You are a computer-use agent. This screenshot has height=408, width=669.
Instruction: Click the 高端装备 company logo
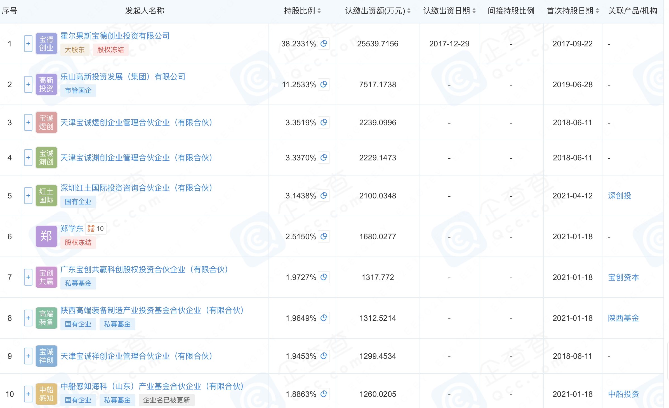46,318
